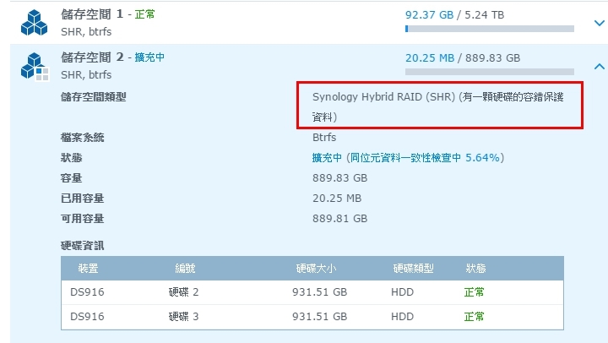Viewport: 608px width, 343px height.
Task: Click the 狀態 column header in disk table
Action: 475,269
